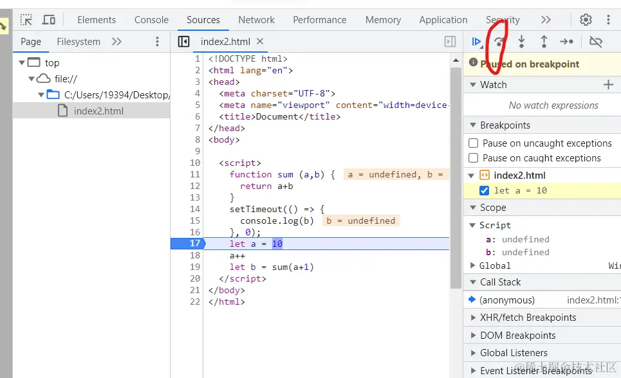Click the Paused on breakpoint info icon
This screenshot has height=378, width=621.
click(473, 62)
